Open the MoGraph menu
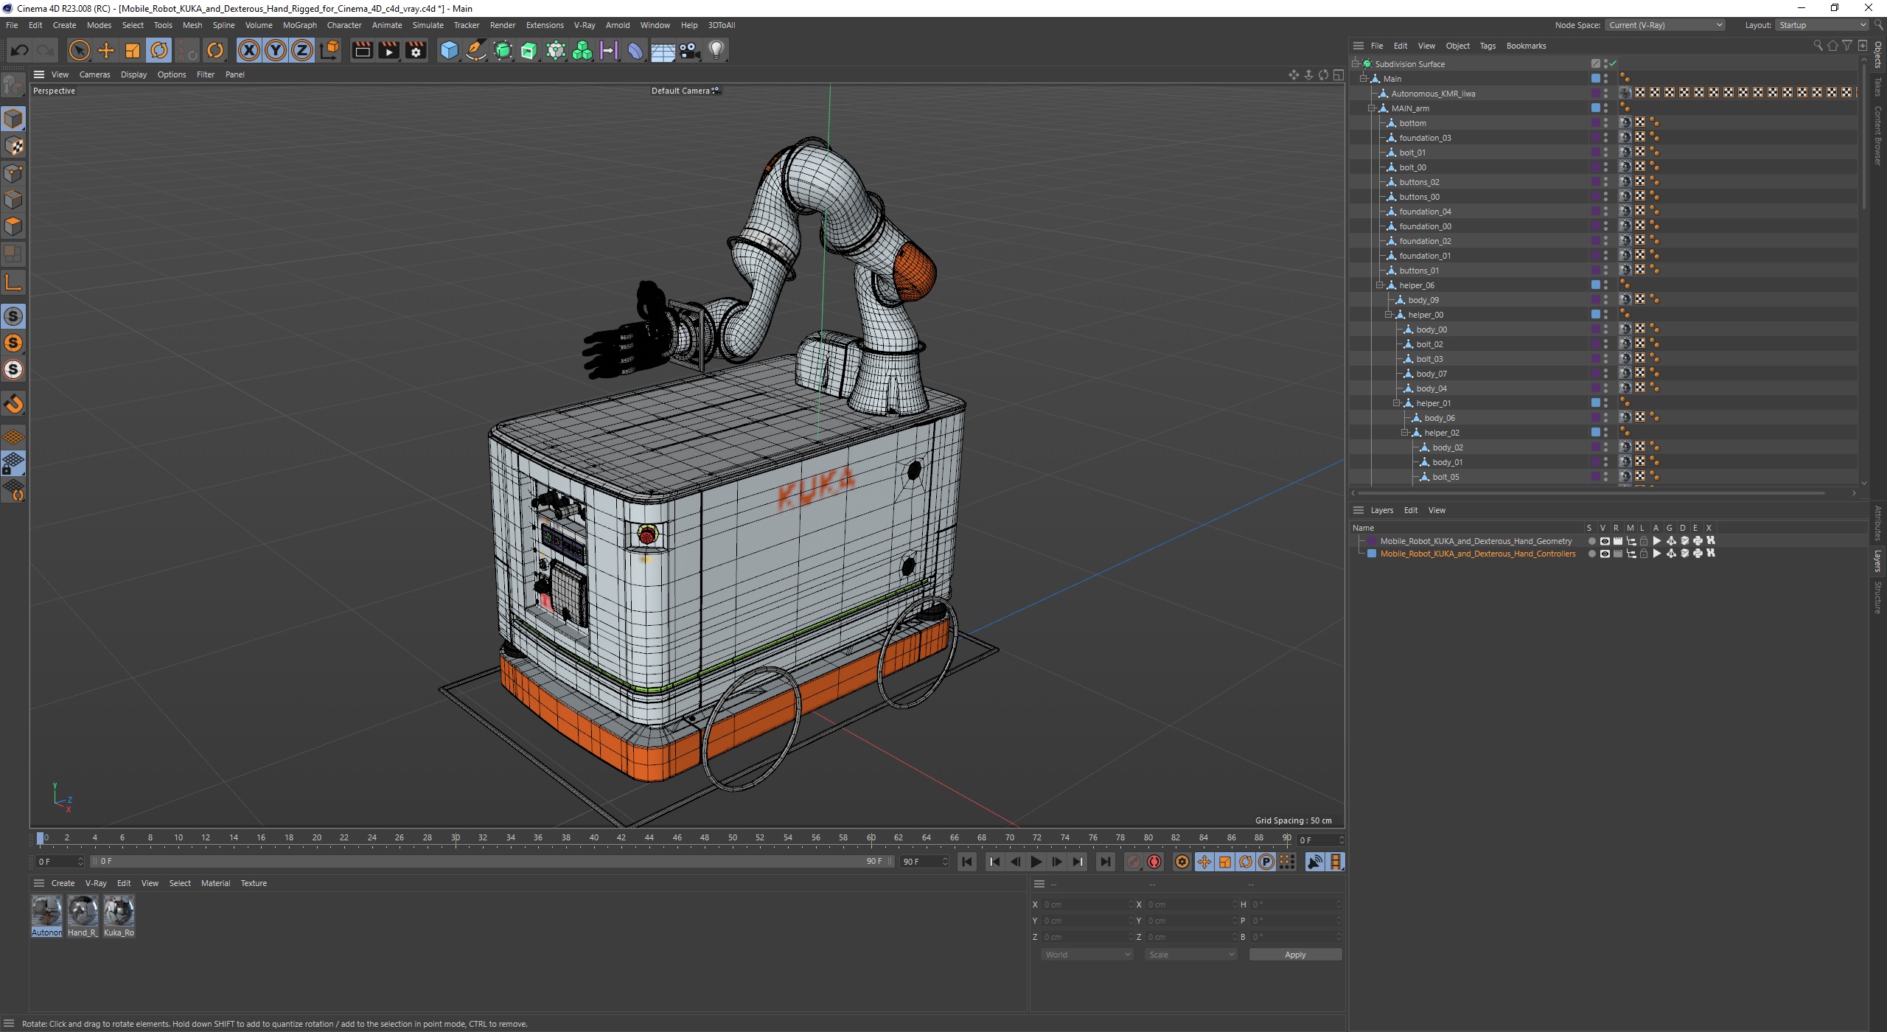 (x=300, y=25)
